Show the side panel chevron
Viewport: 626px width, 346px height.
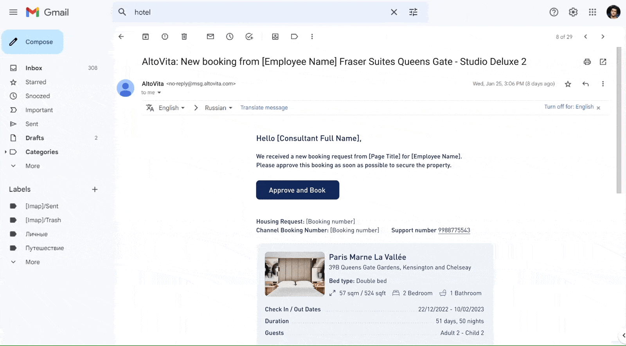tap(623, 335)
